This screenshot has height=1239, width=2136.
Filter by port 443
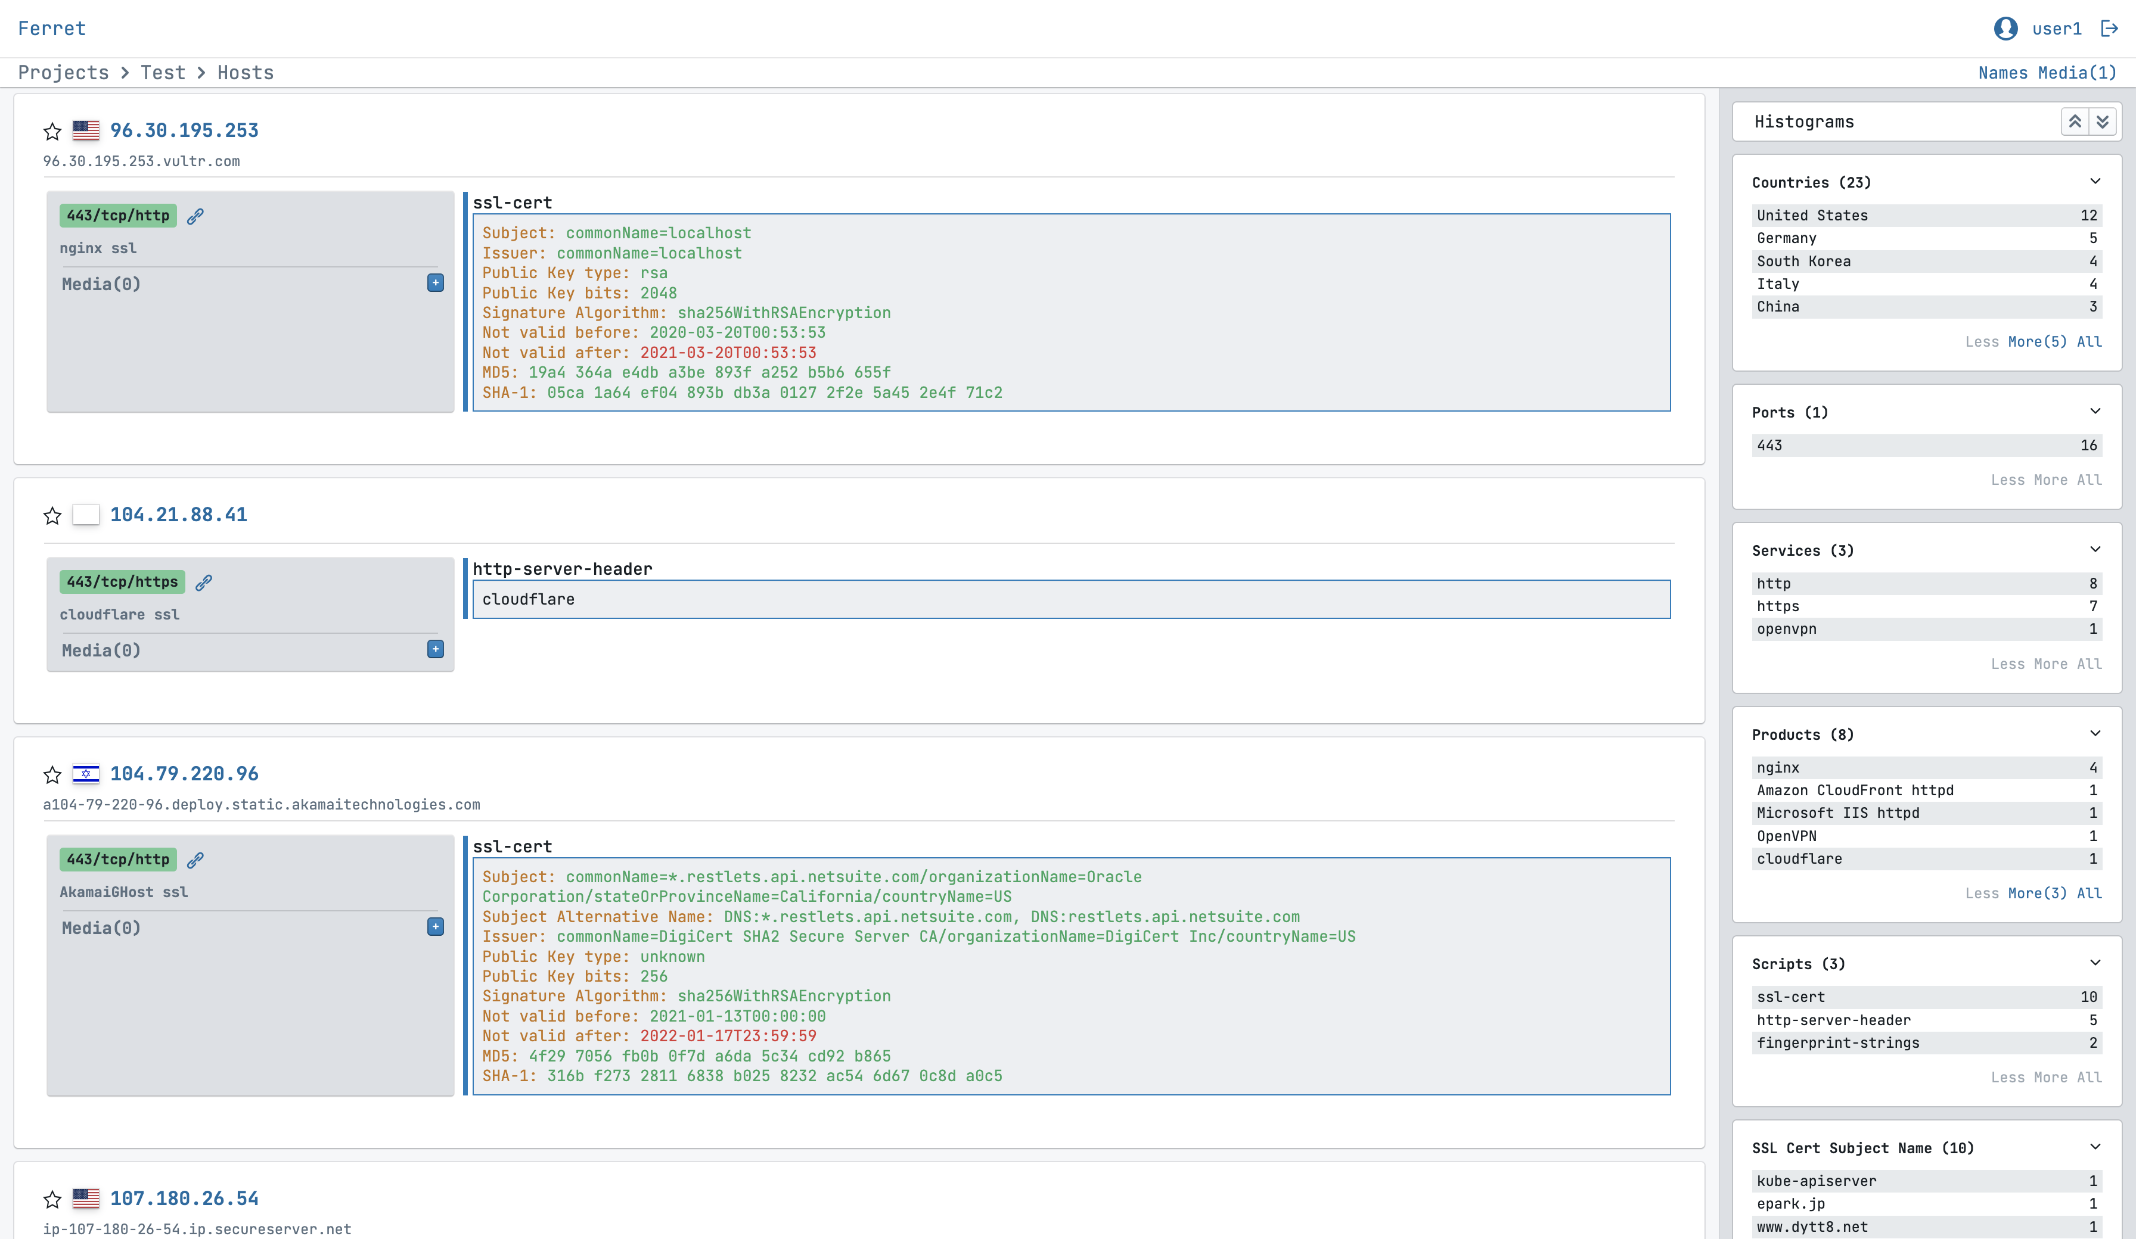pyautogui.click(x=1927, y=445)
